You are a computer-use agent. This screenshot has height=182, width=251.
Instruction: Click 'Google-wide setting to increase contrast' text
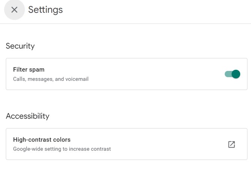tap(62, 149)
